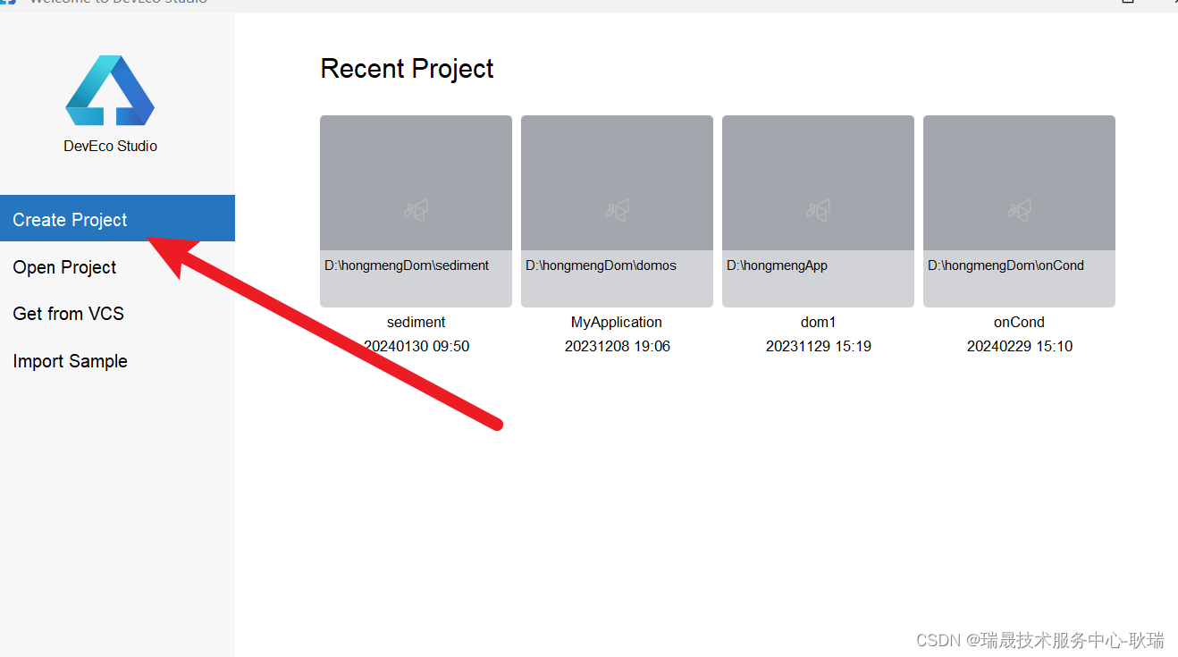Click placeholder icon in dom1 card
The image size is (1178, 657).
[818, 210]
